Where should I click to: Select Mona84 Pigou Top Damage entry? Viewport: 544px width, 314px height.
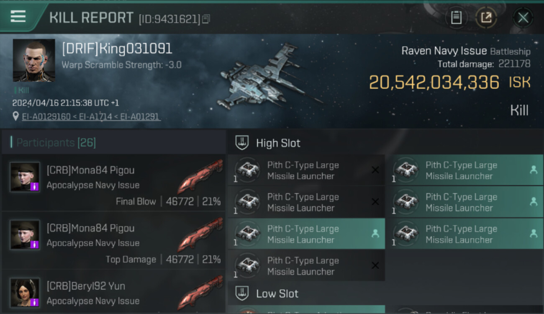click(114, 240)
